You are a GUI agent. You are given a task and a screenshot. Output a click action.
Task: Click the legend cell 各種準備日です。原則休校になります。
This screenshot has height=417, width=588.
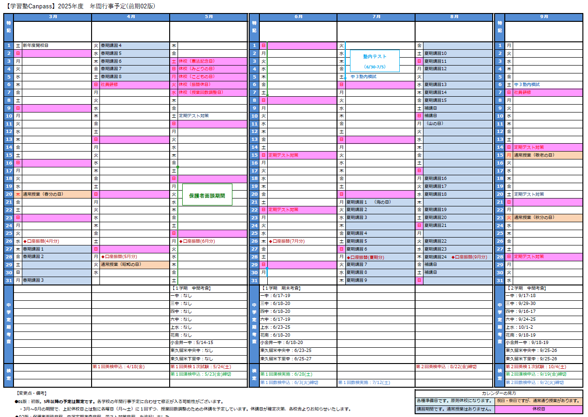point(455,401)
